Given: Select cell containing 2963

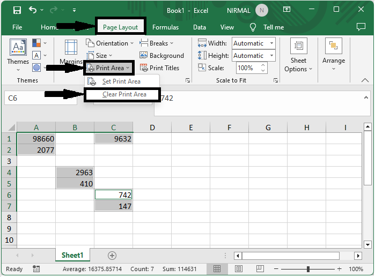Looking at the screenshot, I should pos(75,173).
